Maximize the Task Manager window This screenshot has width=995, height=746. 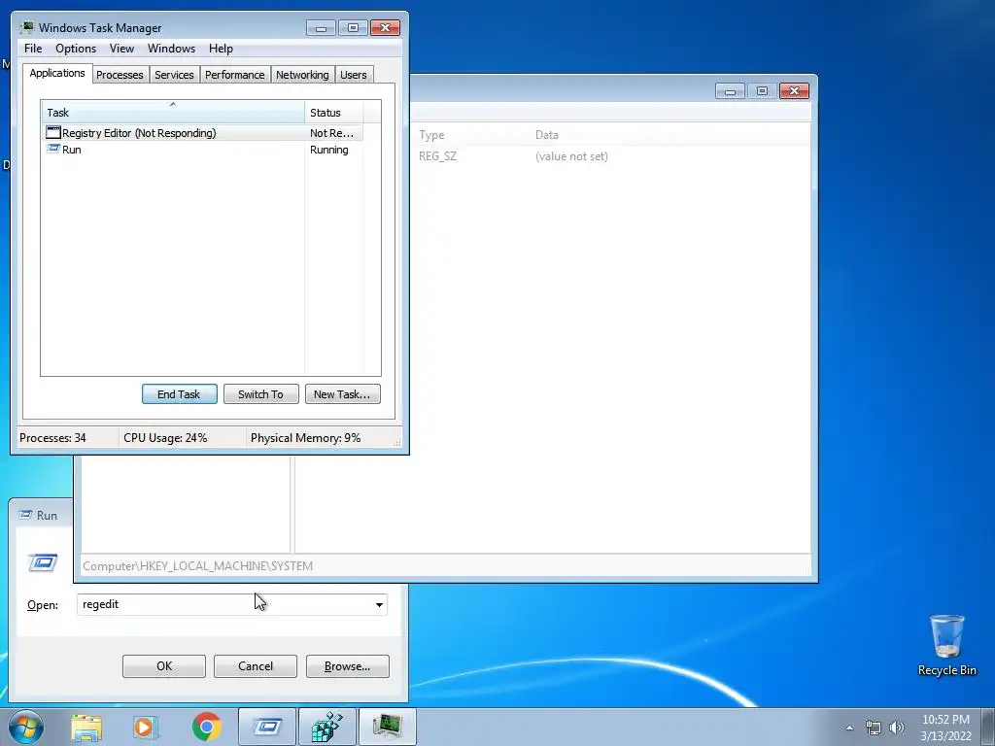[x=353, y=28]
